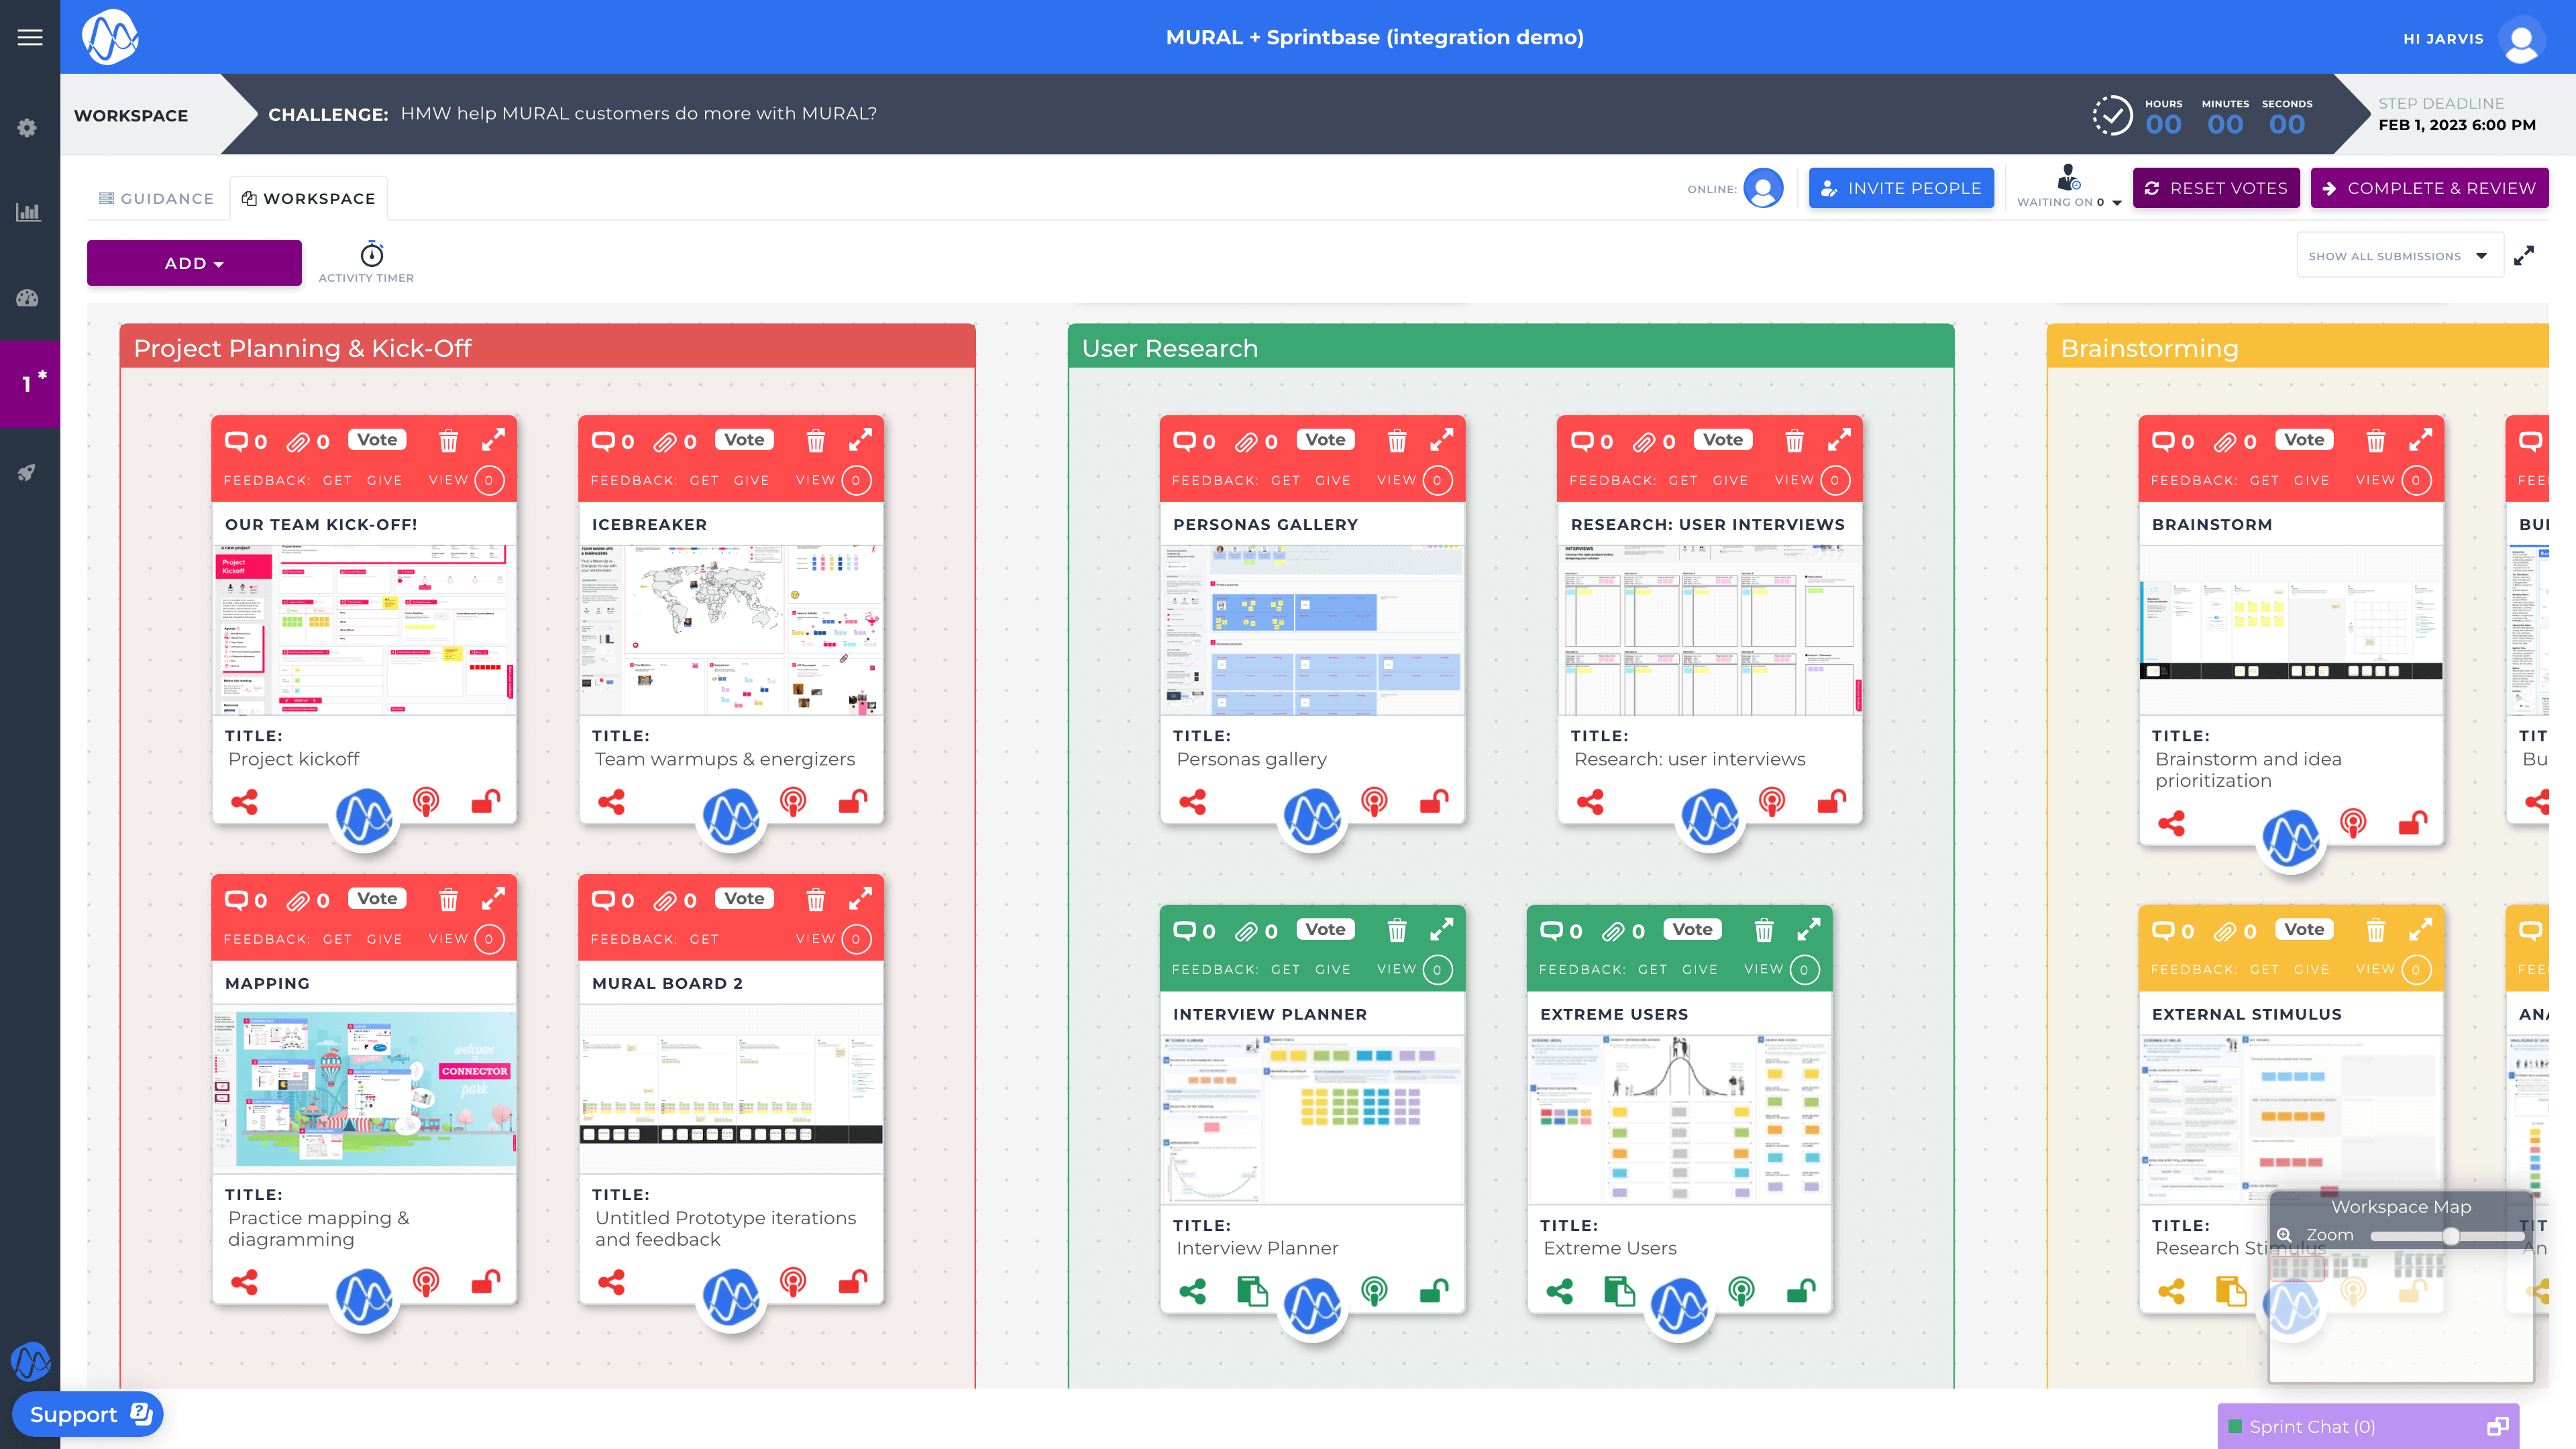The height and width of the screenshot is (1449, 2576).
Task: Toggle lock on the Research: user interviews card
Action: pyautogui.click(x=1831, y=801)
